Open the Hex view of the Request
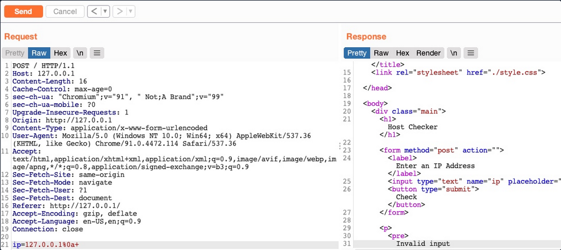The height and width of the screenshot is (250, 561). 61,53
